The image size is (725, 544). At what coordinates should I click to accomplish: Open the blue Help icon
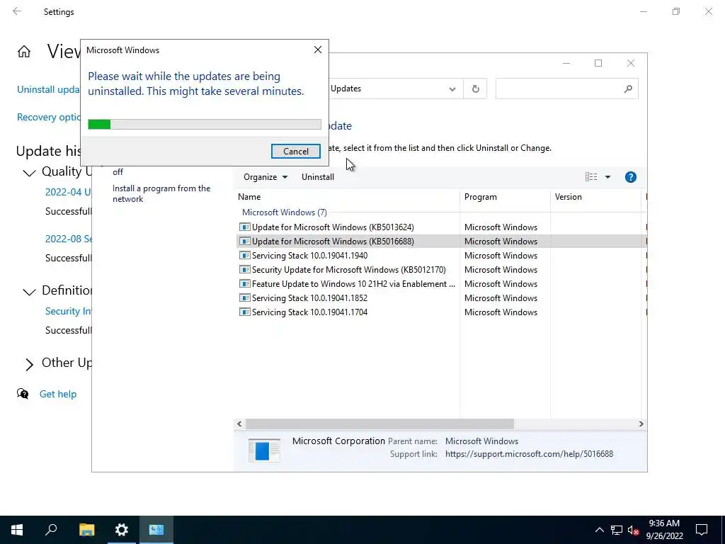(630, 177)
